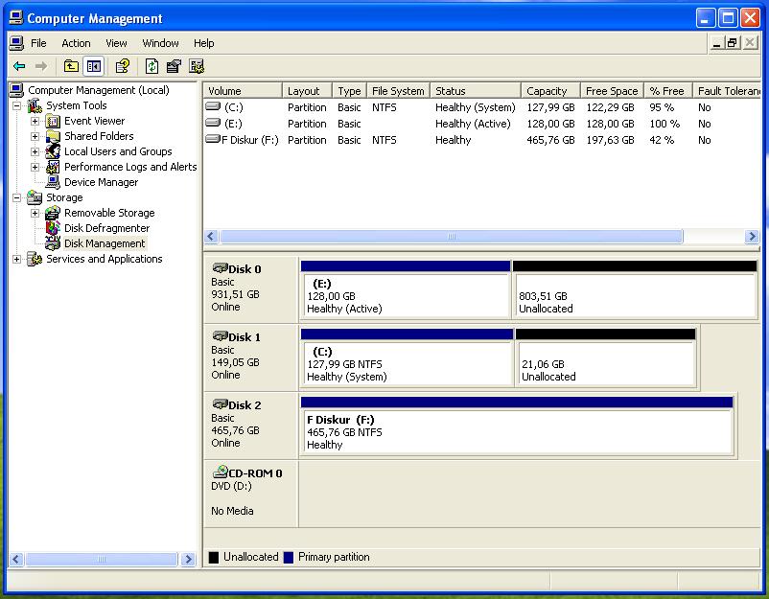769x599 pixels.
Task: Toggle the Show/Hide Console Tree button
Action: click(x=93, y=66)
